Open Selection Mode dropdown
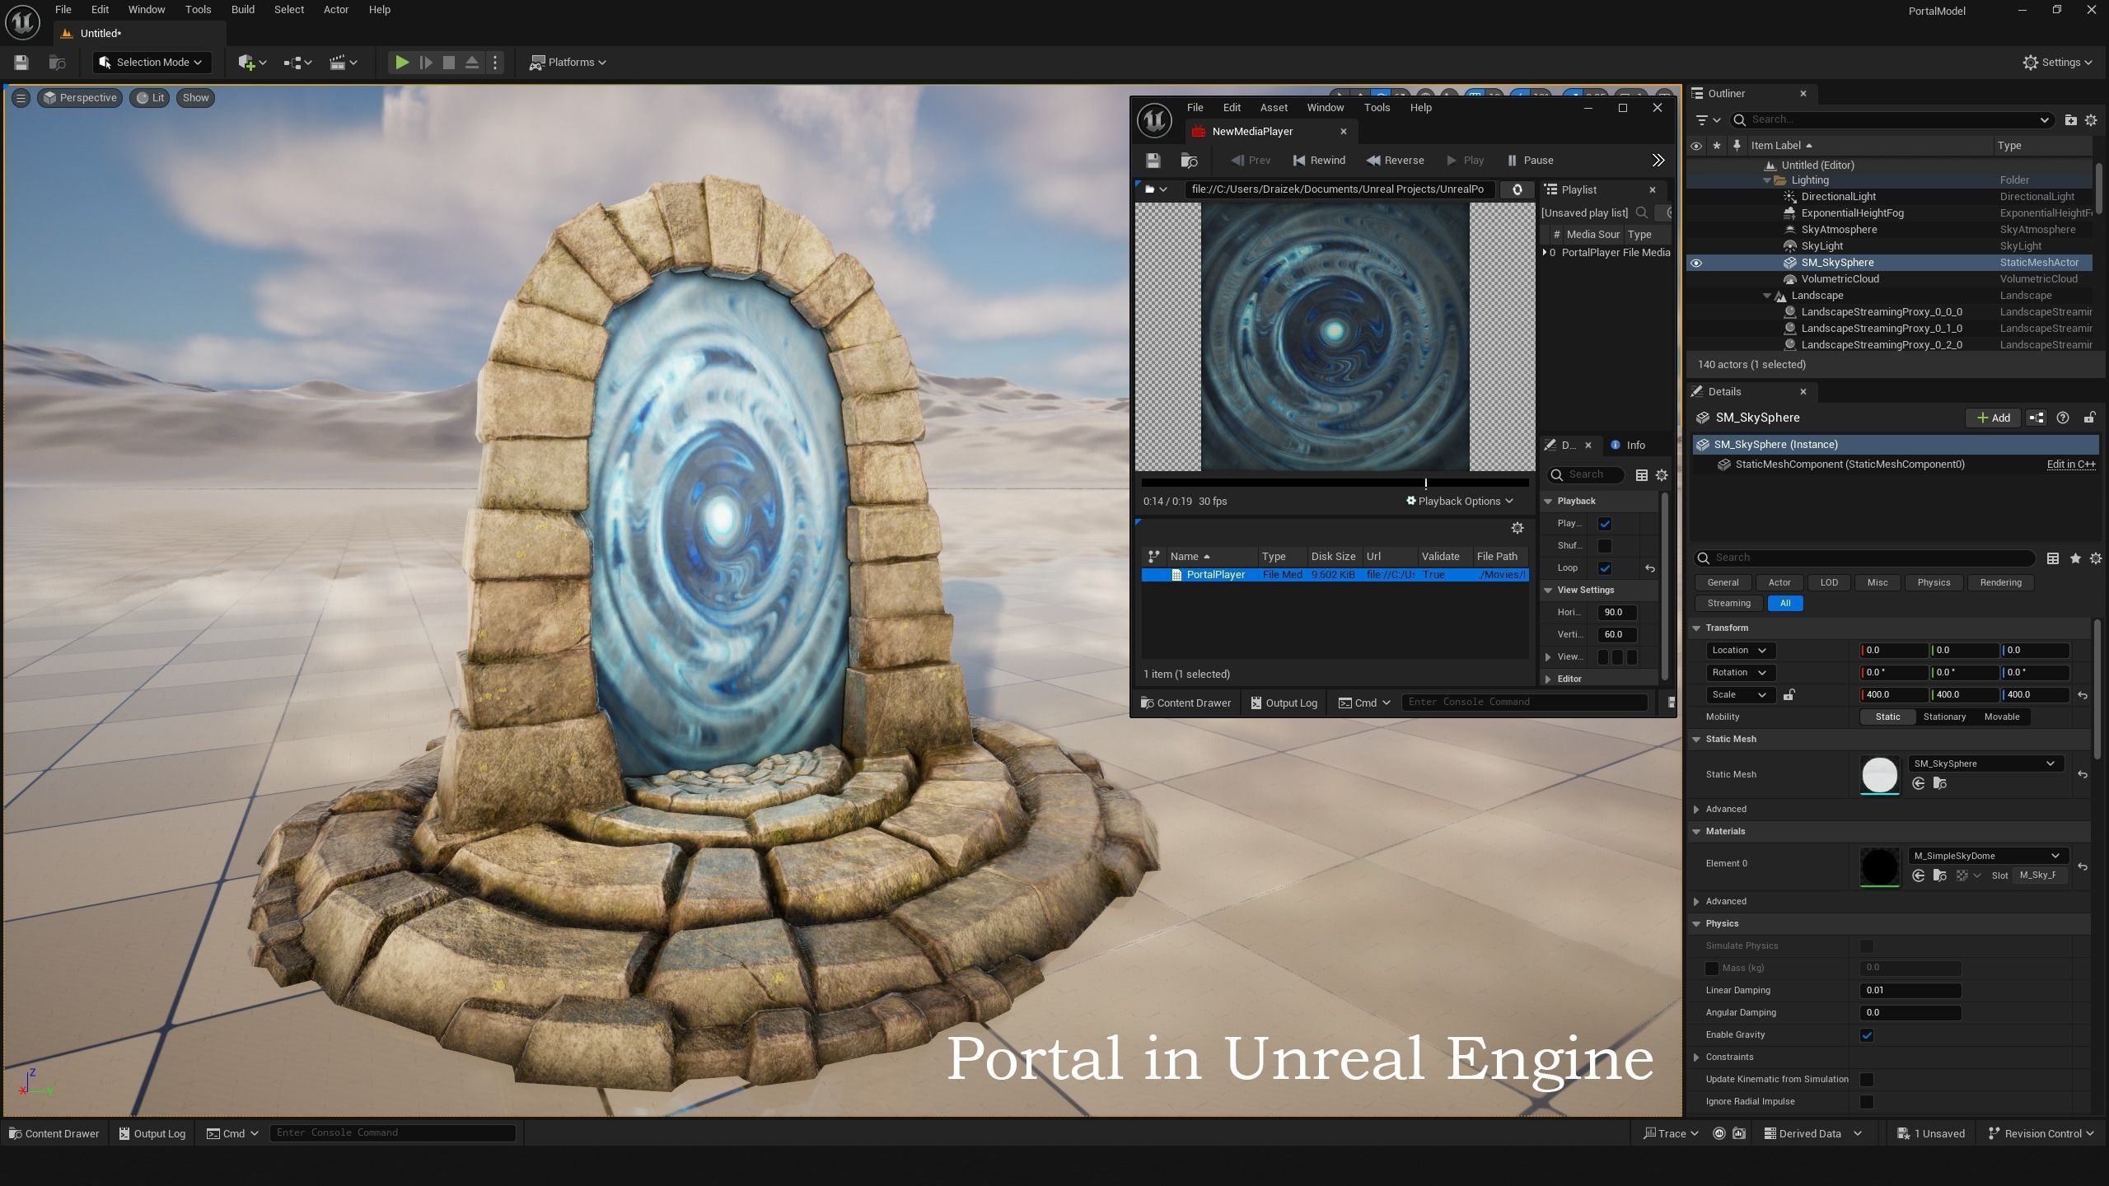The width and height of the screenshot is (2109, 1186). (x=152, y=63)
